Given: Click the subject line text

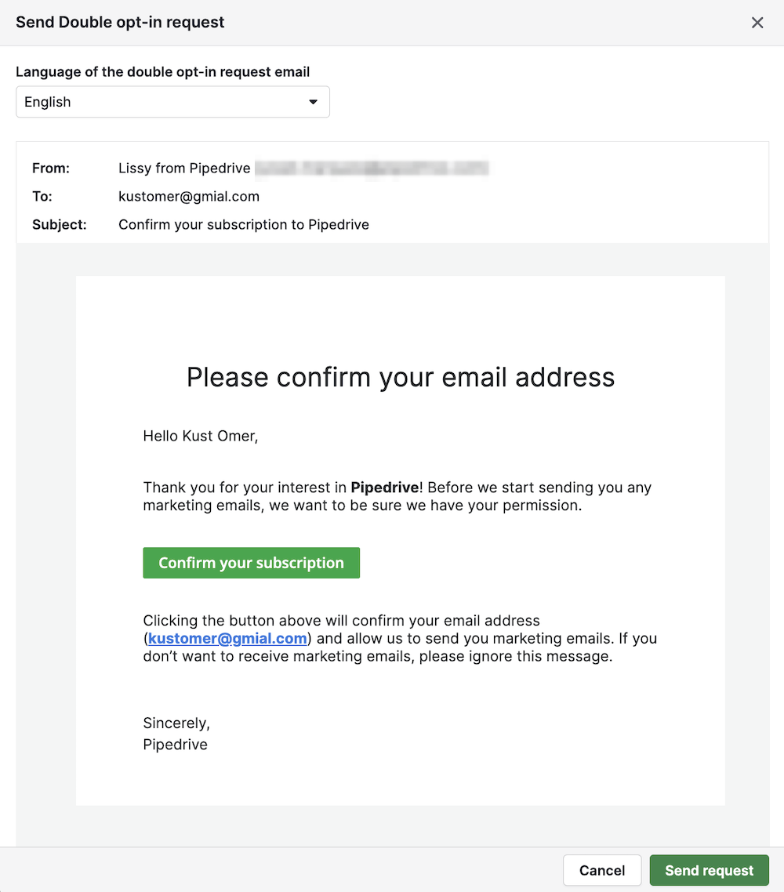Looking at the screenshot, I should coord(244,225).
